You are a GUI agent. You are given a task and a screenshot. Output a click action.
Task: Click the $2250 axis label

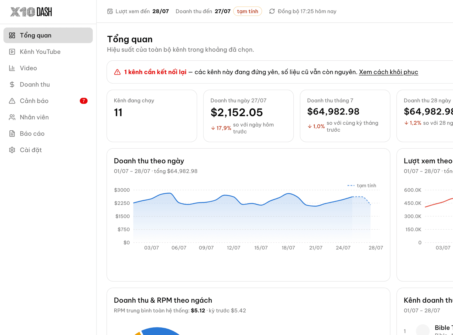click(x=122, y=203)
